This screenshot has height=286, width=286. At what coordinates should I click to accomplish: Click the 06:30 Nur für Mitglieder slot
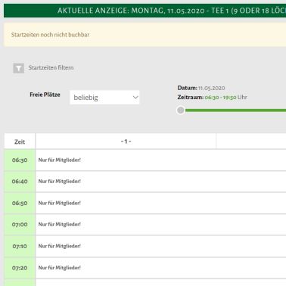tap(161, 160)
